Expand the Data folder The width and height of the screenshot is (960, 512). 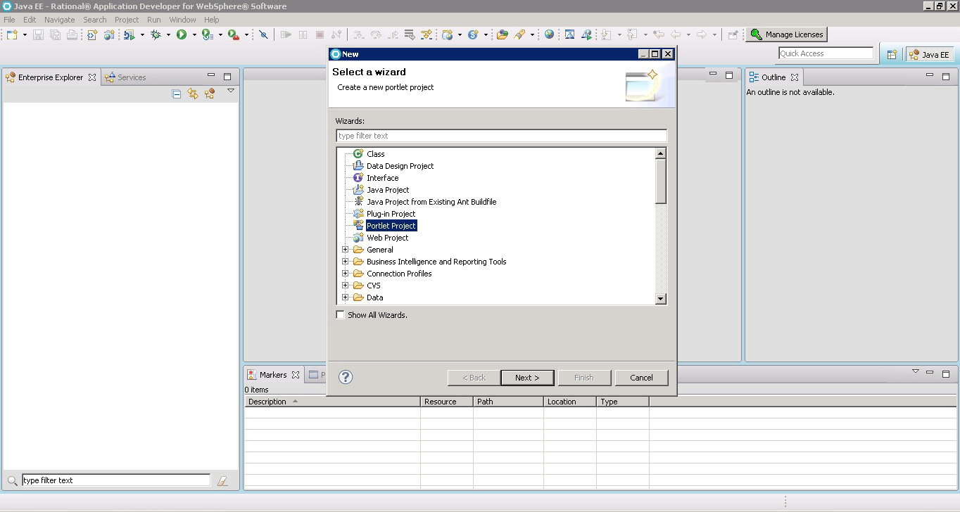[346, 297]
